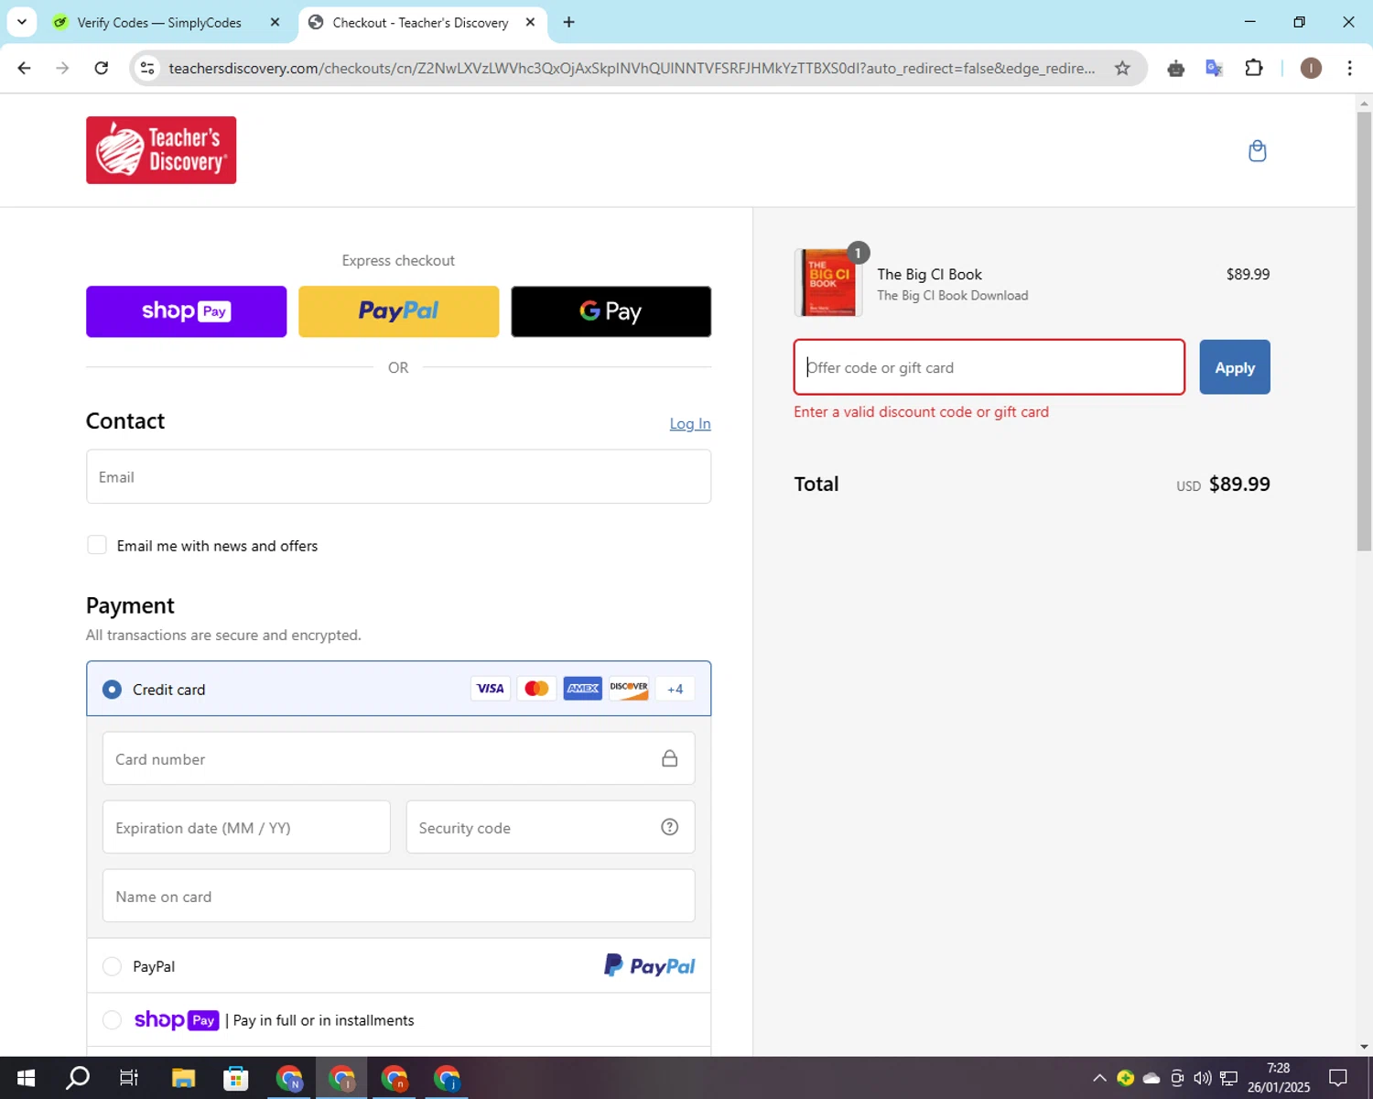Click the Security code field
The width and height of the screenshot is (1373, 1099).
[x=550, y=827]
